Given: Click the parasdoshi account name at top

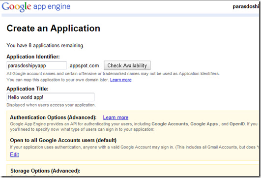Looking at the screenshot, I should pyautogui.click(x=246, y=6).
